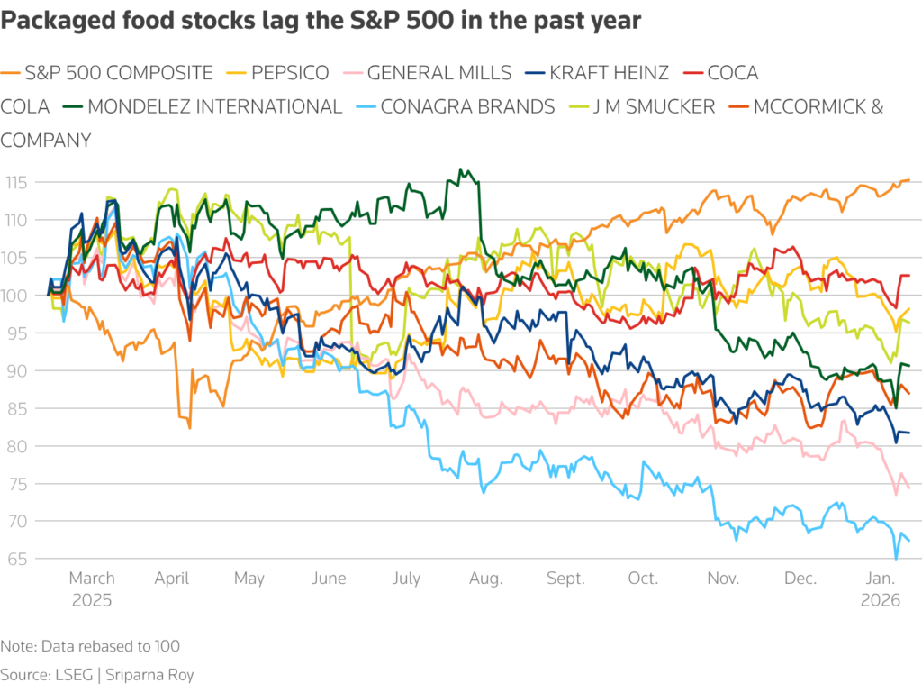Select the J M SMUCKER legend label
Image resolution: width=922 pixels, height=684 pixels.
coord(653,106)
